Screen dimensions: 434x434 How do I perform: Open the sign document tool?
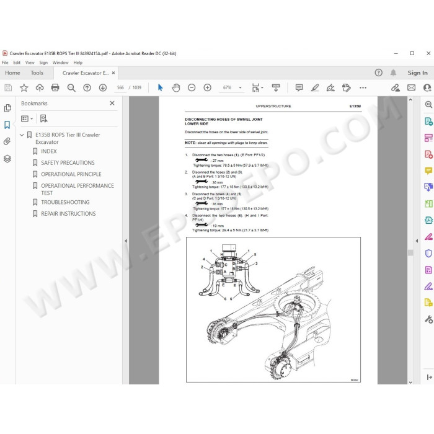pyautogui.click(x=330, y=88)
